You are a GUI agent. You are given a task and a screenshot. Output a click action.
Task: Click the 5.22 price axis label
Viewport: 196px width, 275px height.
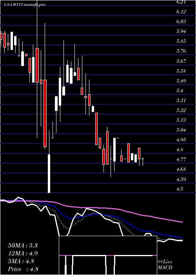point(181,110)
